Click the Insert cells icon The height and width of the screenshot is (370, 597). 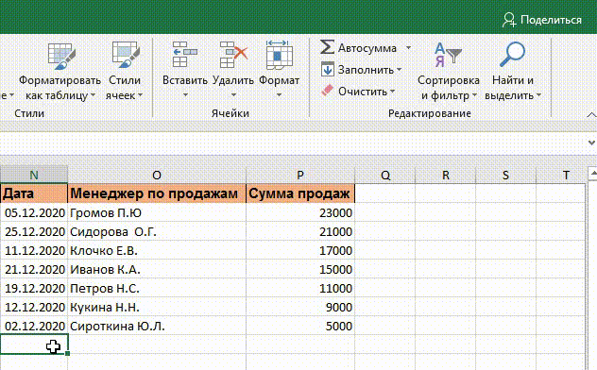184,55
